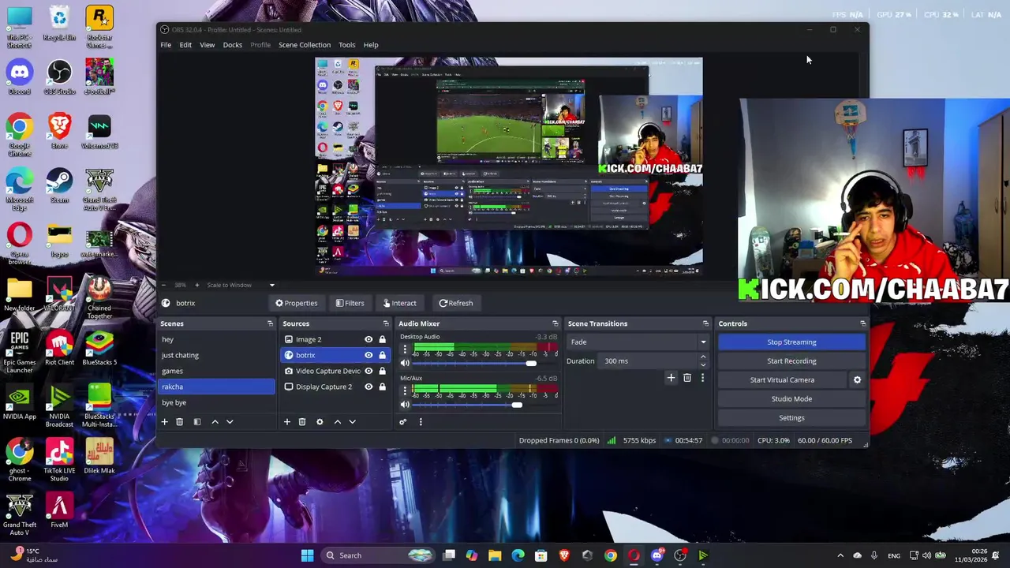Move scene up arrow in Scenes dock
Viewport: 1010px width, 568px height.
215,422
